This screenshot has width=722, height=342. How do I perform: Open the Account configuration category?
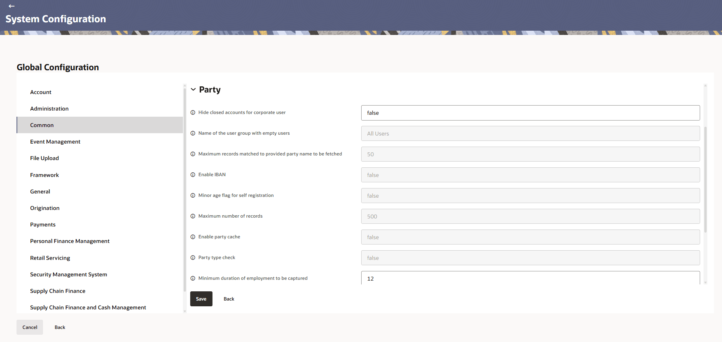point(41,92)
